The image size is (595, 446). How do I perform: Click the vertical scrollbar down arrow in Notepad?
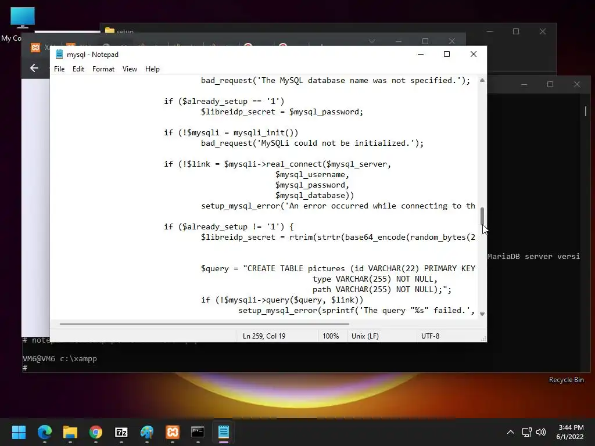(482, 314)
